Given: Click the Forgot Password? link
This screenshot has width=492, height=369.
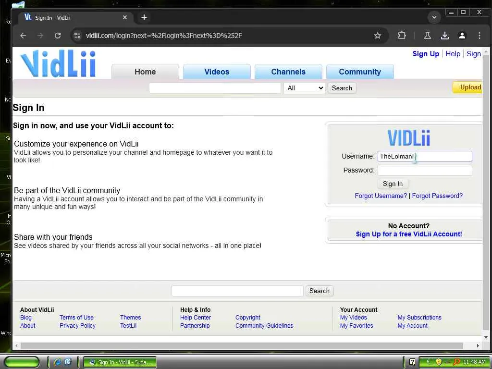Looking at the screenshot, I should 437,196.
